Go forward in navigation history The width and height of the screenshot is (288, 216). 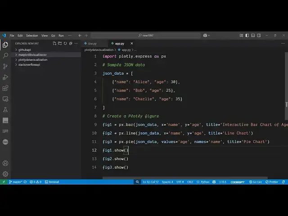coord(86,36)
